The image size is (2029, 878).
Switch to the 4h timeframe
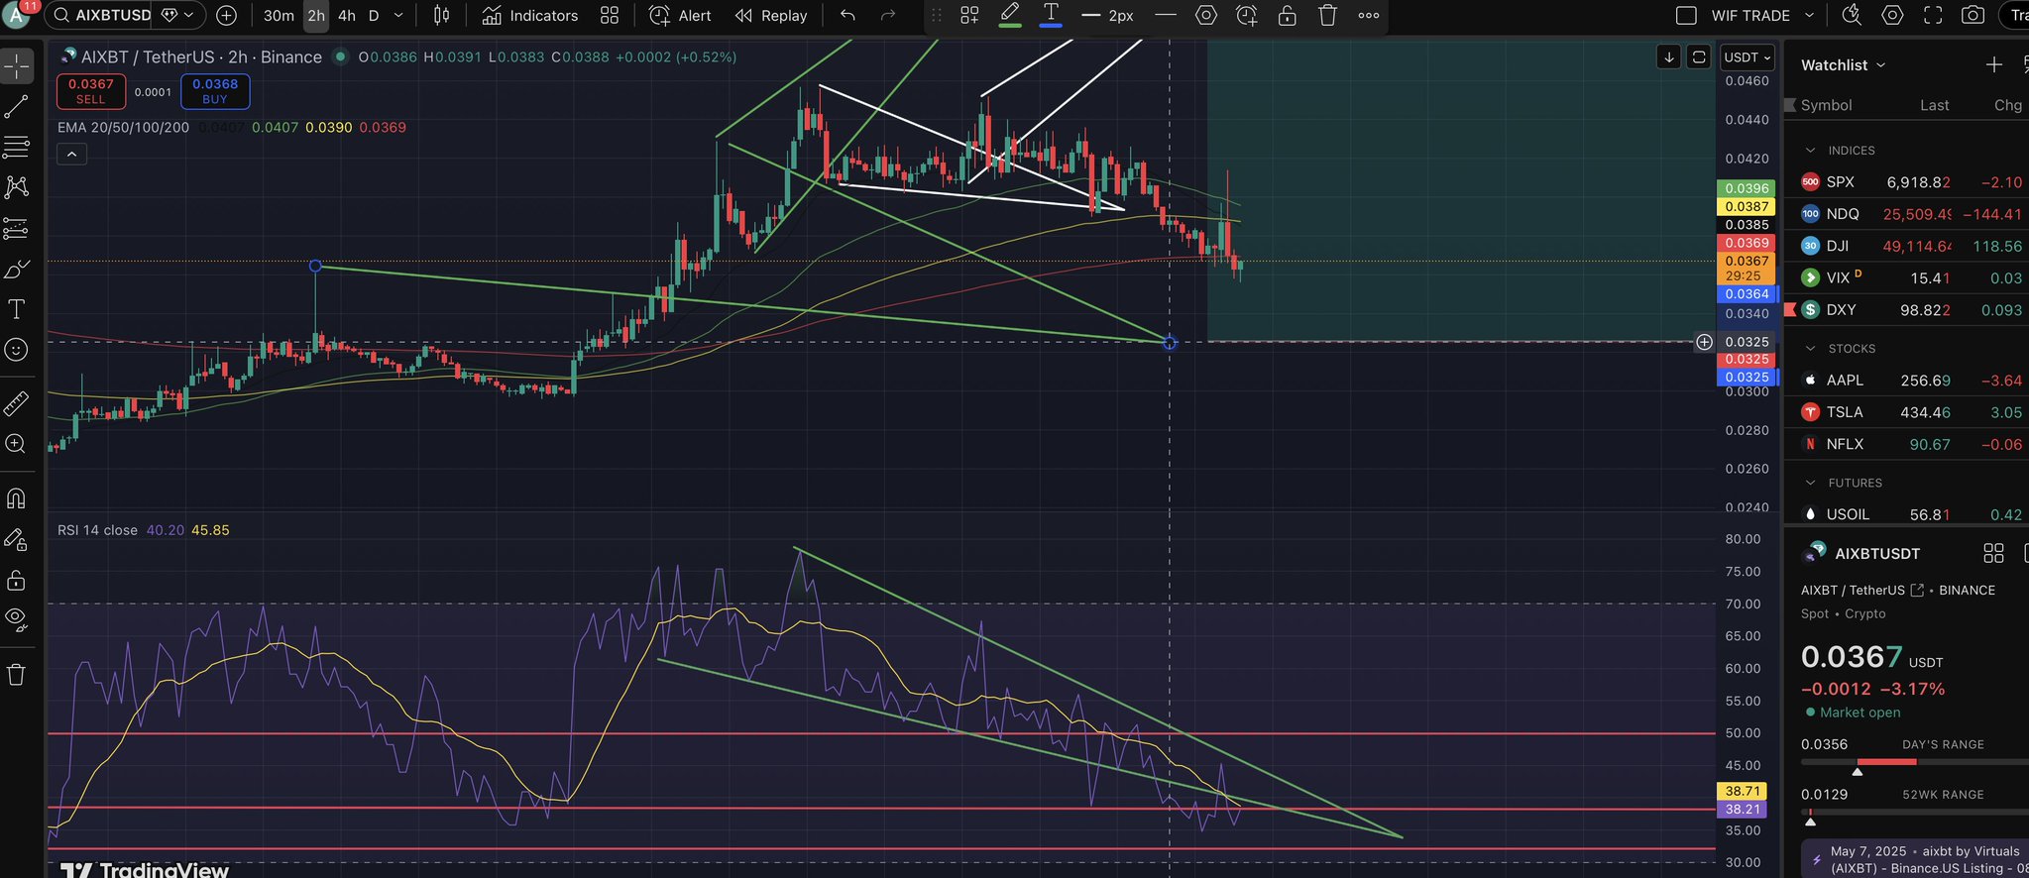click(x=347, y=16)
